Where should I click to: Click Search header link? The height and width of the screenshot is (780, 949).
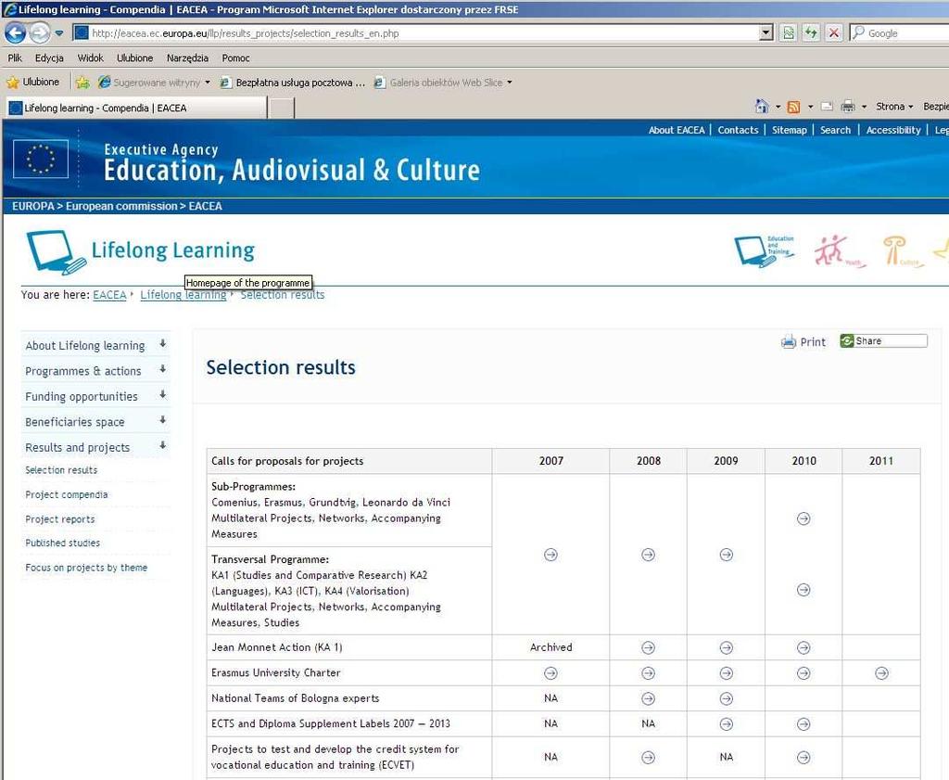click(835, 130)
